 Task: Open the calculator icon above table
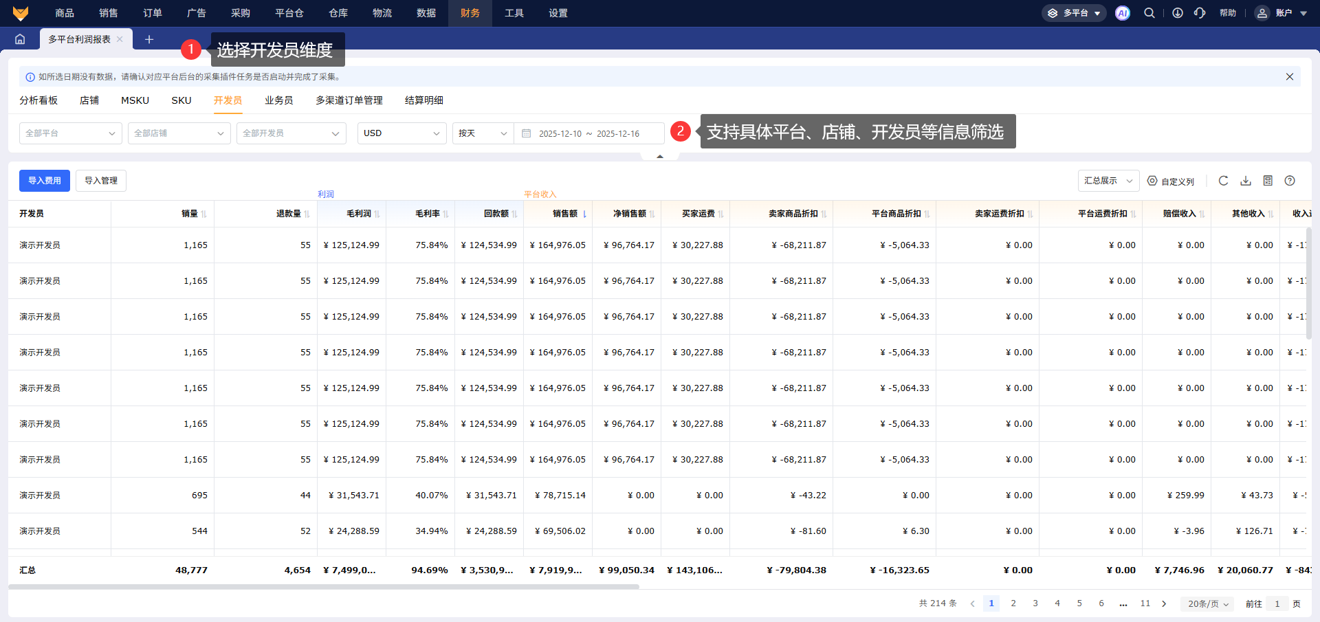1268,181
